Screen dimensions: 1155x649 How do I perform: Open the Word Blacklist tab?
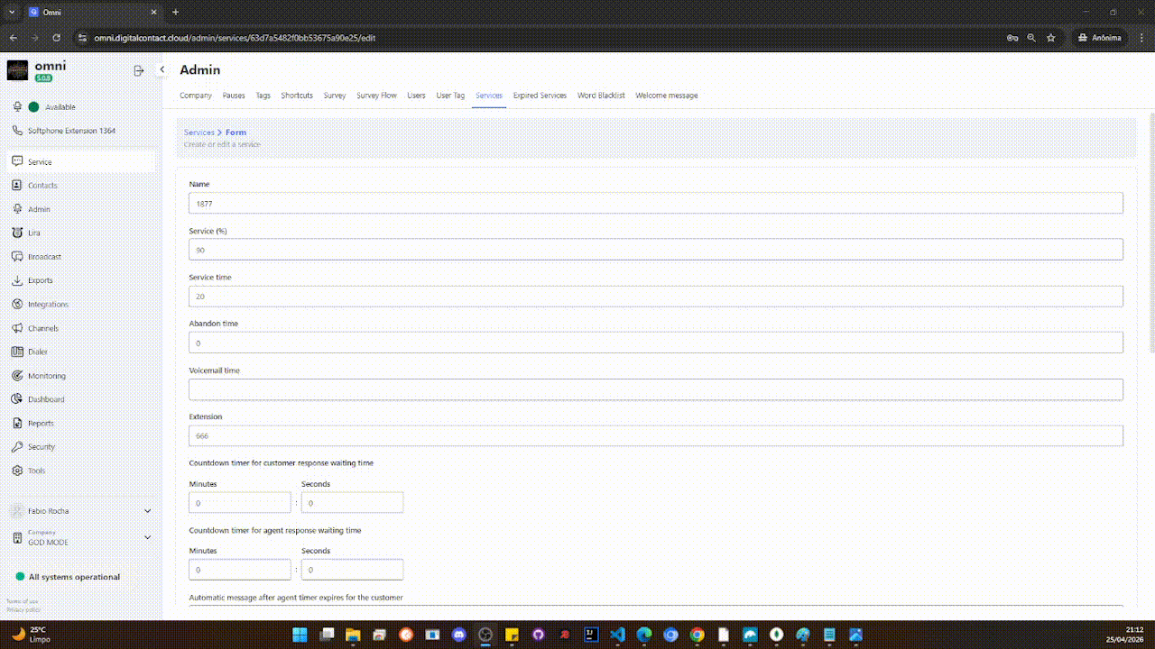(601, 96)
